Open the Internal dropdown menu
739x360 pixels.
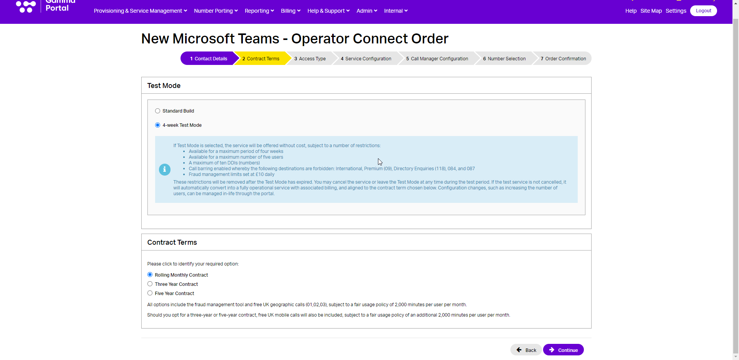click(396, 11)
